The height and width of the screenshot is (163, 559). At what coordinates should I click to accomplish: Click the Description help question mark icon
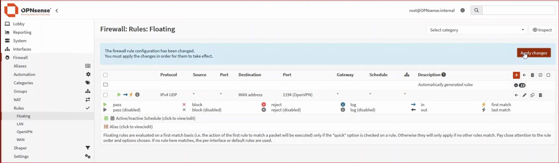(x=444, y=75)
